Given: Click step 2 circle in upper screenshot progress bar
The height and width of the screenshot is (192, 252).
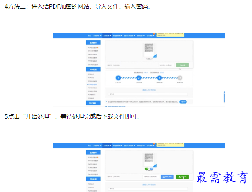Looking at the screenshot, I should point(139,78).
